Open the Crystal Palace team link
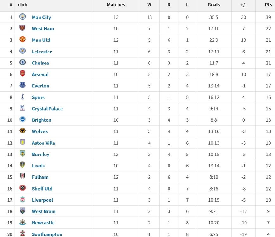Screen dimensions: 275x237 pyautogui.click(x=47, y=109)
